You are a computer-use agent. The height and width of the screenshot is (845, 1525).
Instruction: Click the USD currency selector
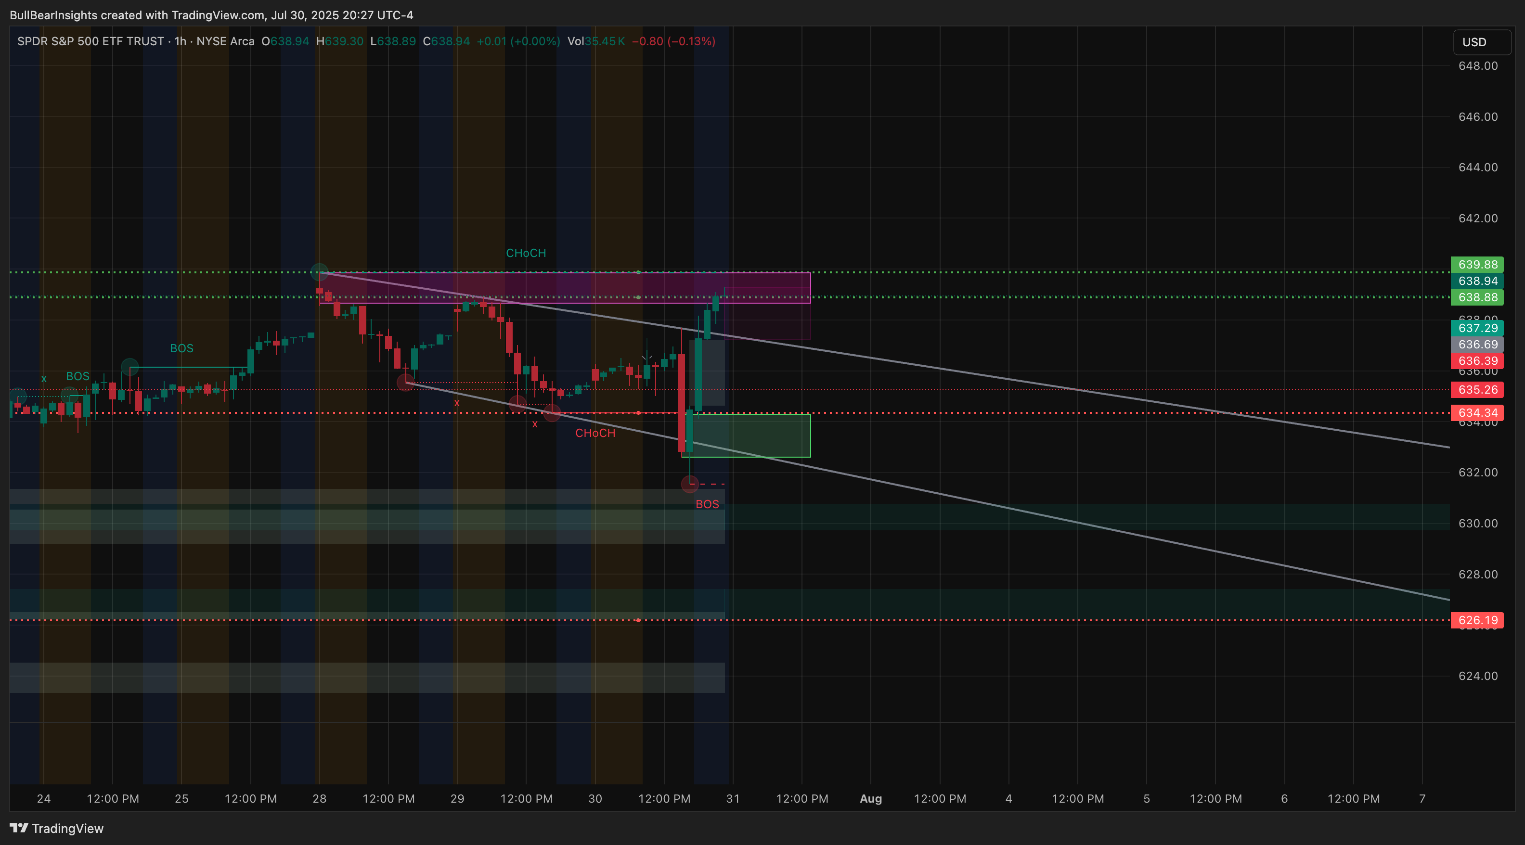point(1481,42)
